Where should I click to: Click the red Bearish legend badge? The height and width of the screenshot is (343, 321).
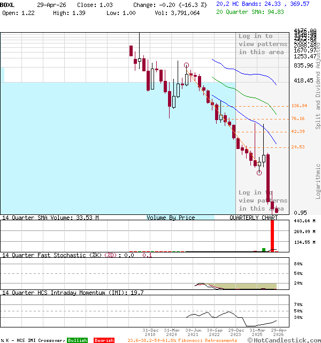[x=104, y=340]
